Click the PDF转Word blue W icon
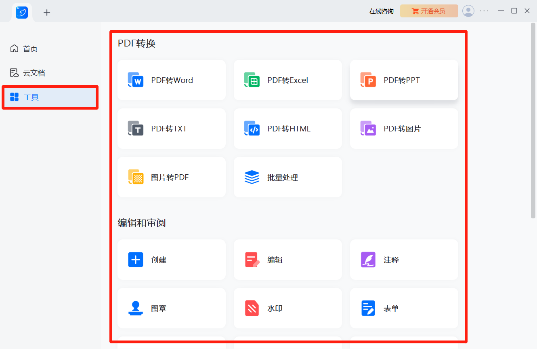 click(x=136, y=80)
